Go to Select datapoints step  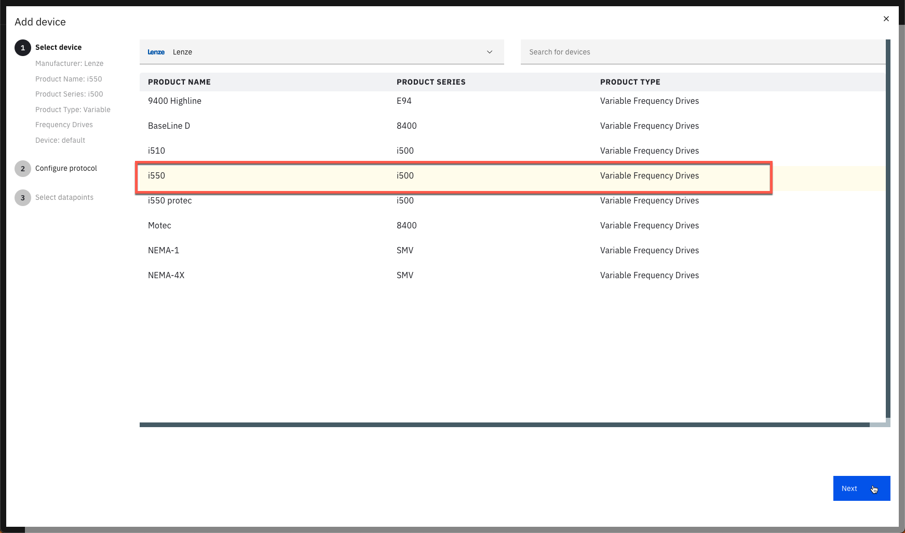(64, 197)
